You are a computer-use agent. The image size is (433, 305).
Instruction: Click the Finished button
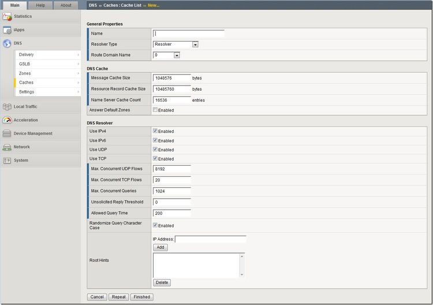(141, 297)
